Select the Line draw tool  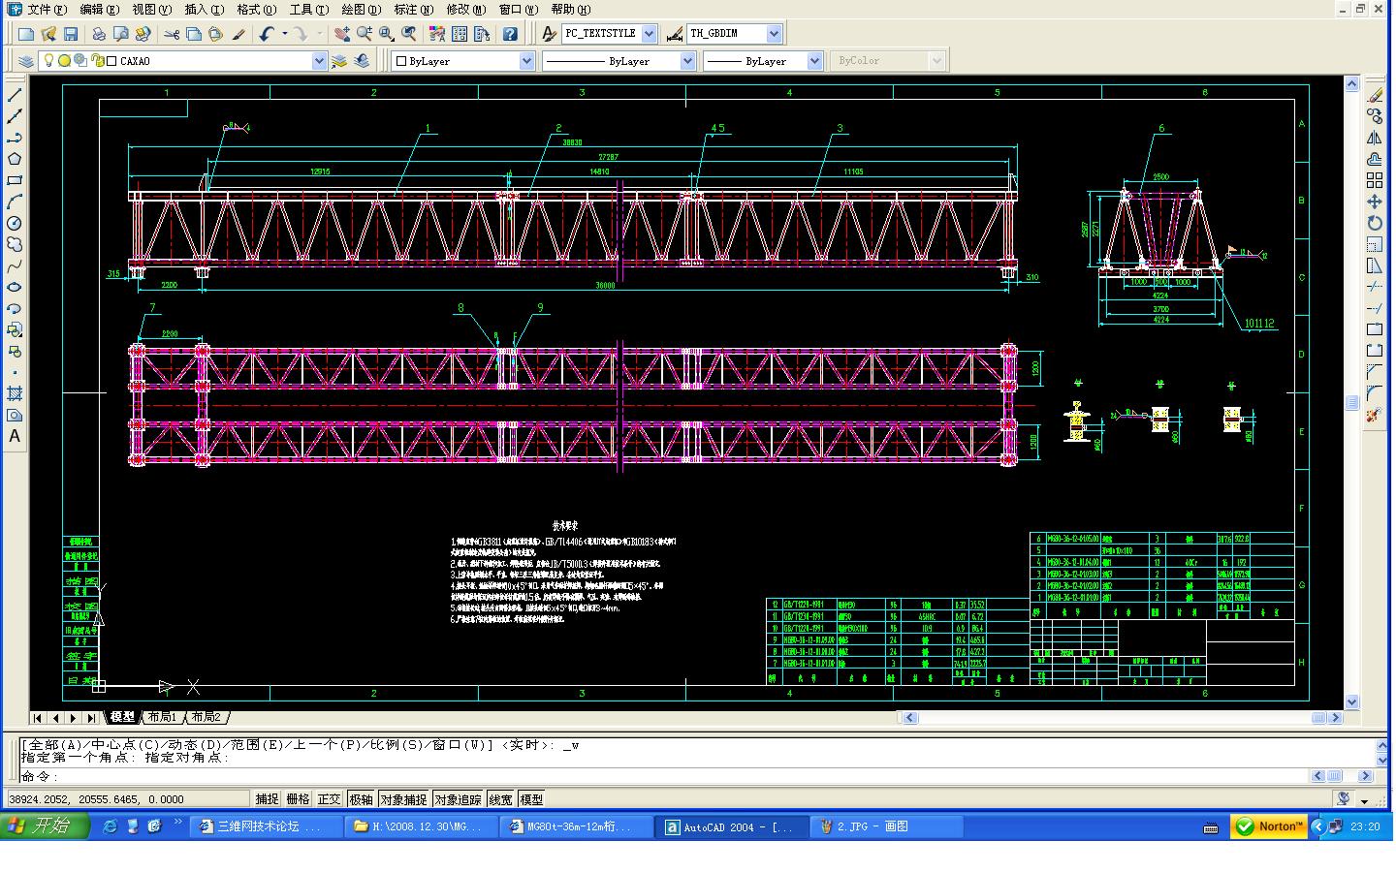(15, 96)
